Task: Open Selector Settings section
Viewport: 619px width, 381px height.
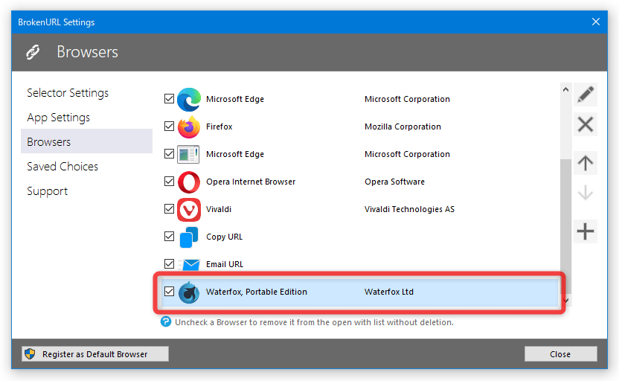Action: pos(86,93)
